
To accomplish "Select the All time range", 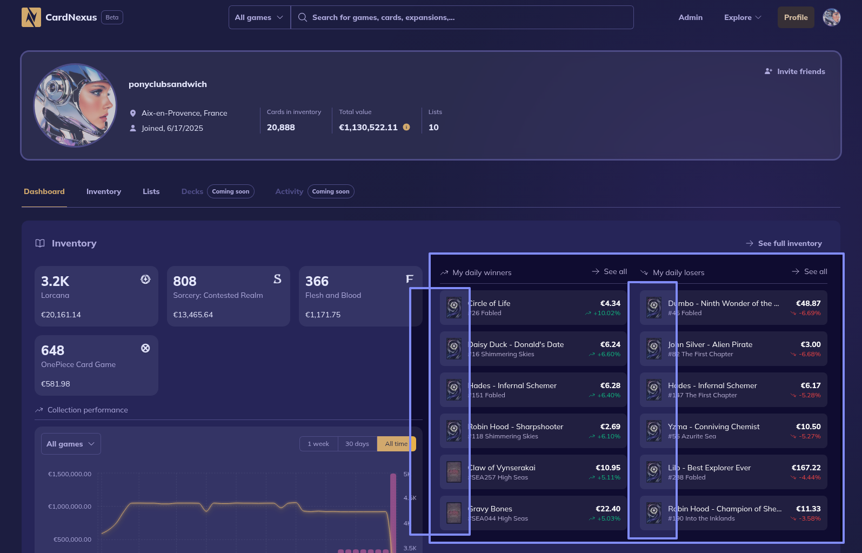I will (x=396, y=444).
